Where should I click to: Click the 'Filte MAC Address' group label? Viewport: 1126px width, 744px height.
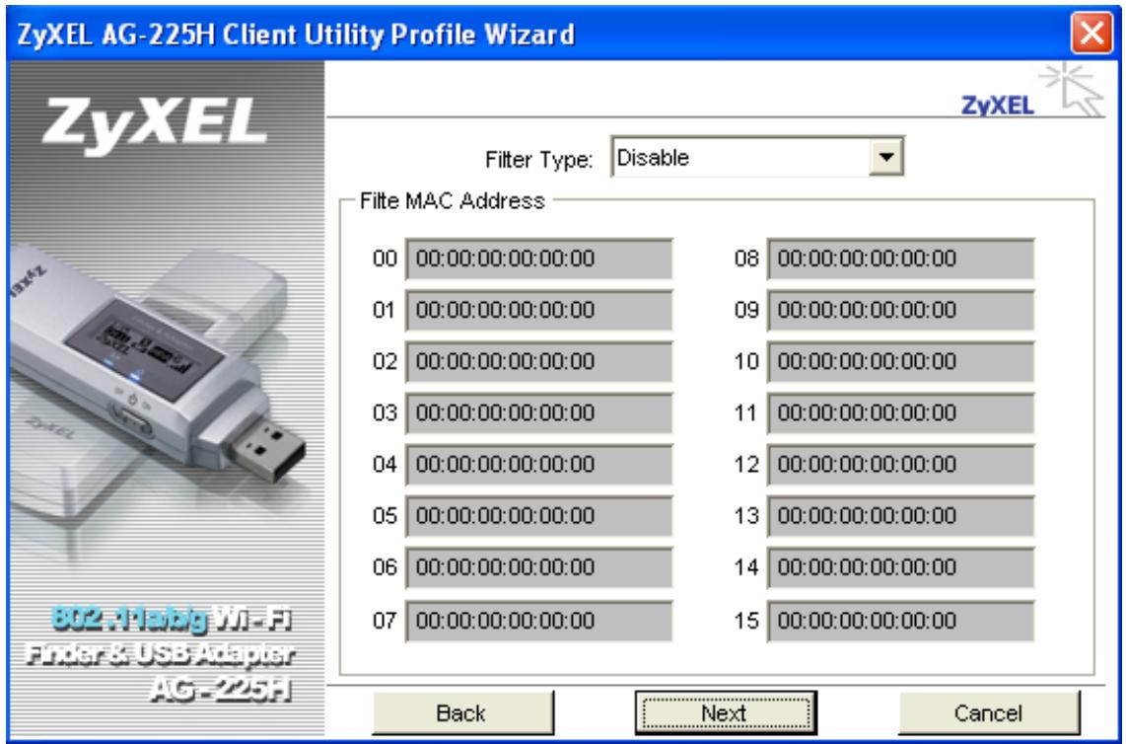(x=453, y=200)
